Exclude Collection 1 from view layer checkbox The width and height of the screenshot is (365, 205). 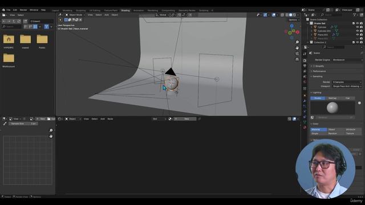354,42
